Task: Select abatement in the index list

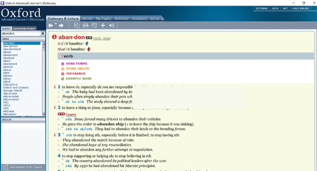Action: [x=10, y=64]
